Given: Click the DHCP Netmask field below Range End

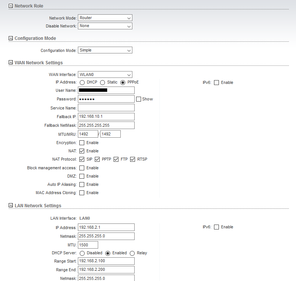Looking at the screenshot, I should click(106, 278).
